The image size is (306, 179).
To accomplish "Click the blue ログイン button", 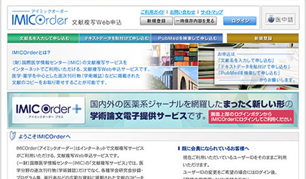I will point(240,21).
